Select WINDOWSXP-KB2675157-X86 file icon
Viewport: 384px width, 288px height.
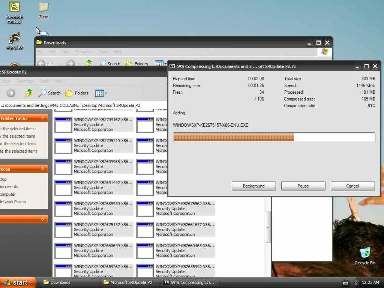tap(63, 230)
